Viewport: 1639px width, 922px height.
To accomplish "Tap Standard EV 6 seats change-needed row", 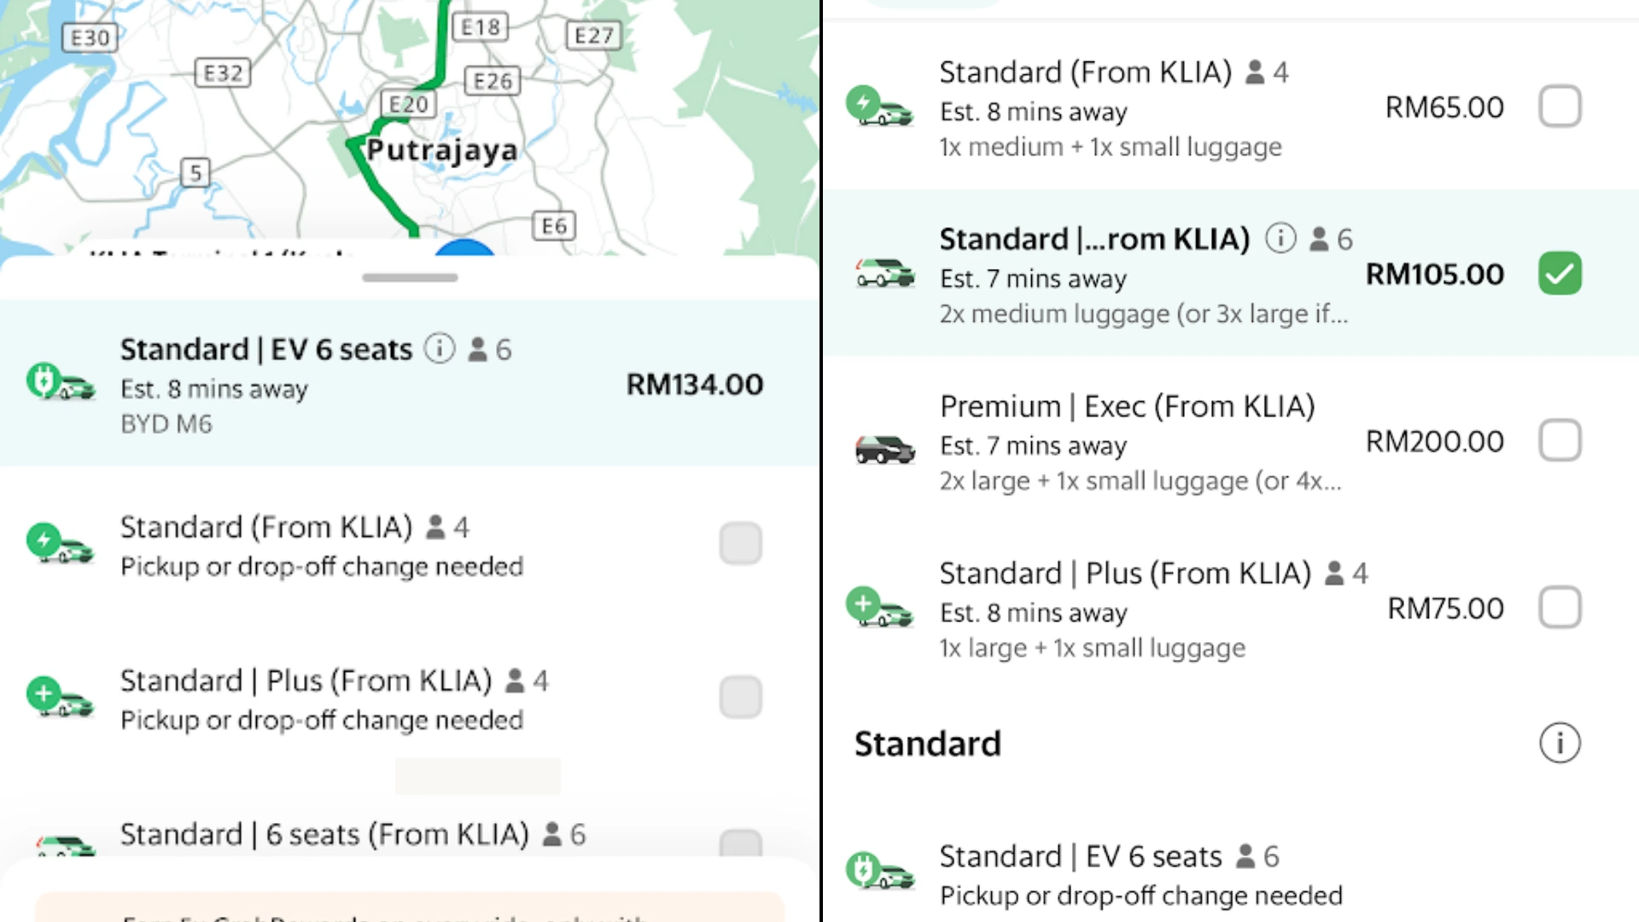I will pyautogui.click(x=1229, y=874).
